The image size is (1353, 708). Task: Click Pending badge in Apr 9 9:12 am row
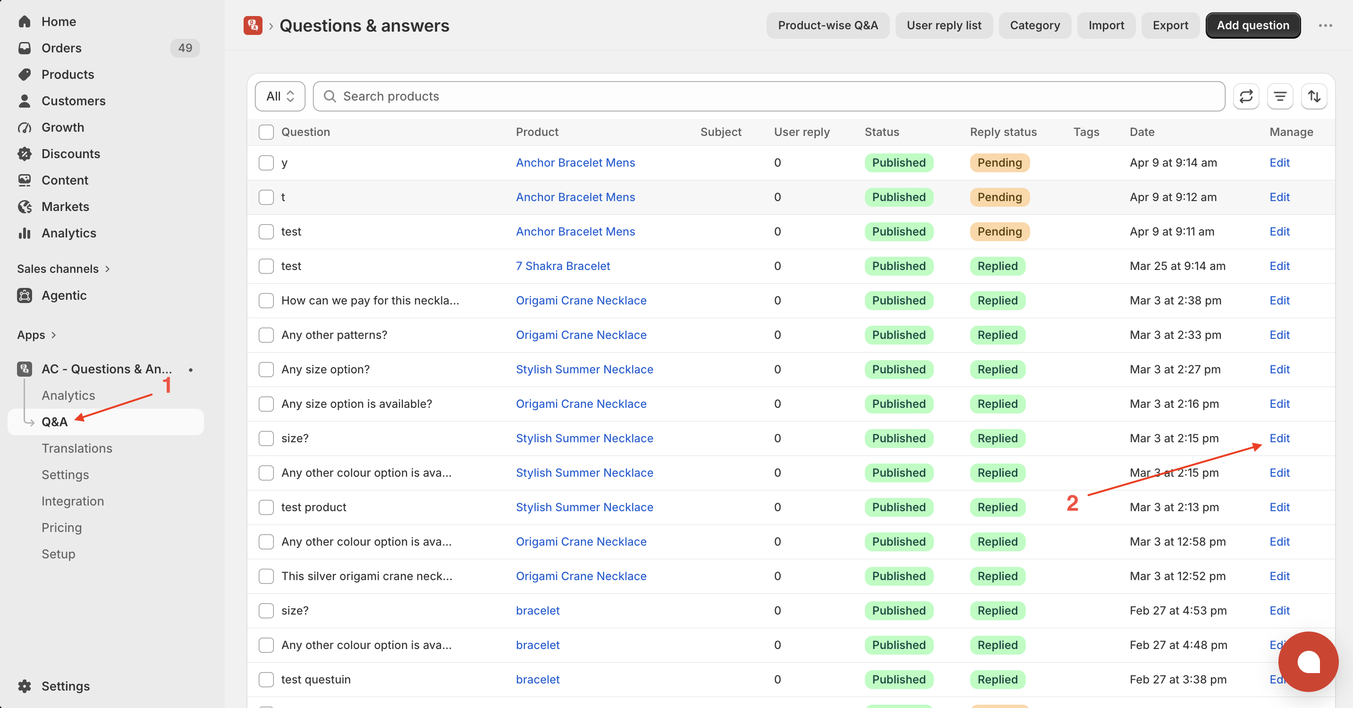click(999, 197)
